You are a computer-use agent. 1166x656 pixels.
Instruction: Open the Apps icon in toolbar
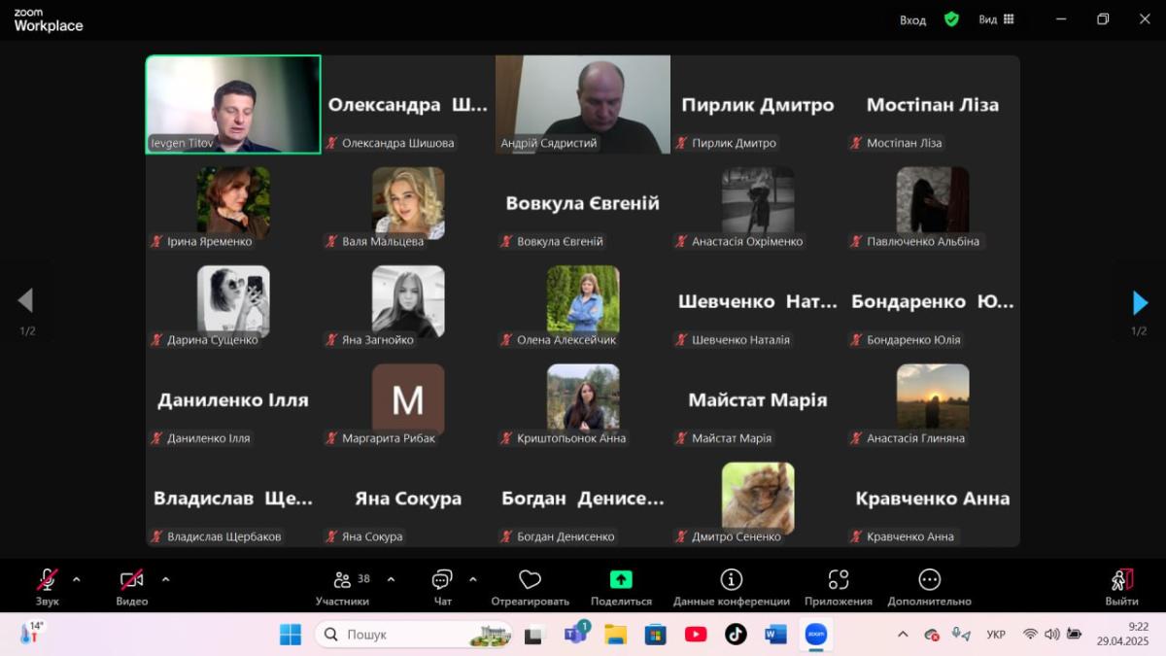tap(838, 580)
